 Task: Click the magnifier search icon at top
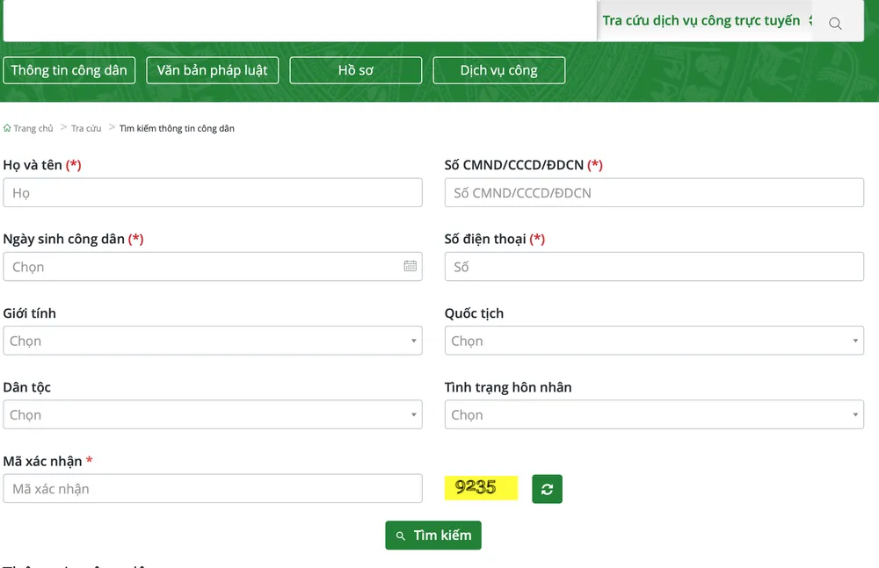coord(835,24)
